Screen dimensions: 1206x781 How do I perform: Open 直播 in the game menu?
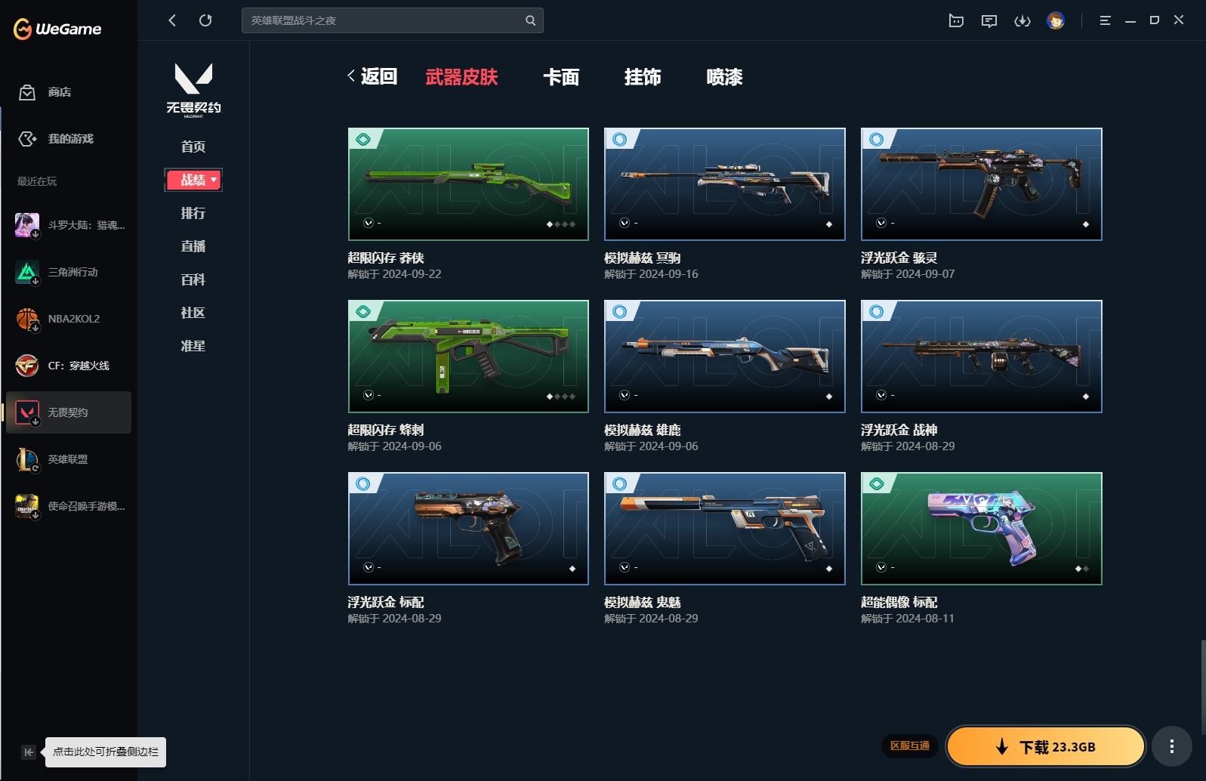[x=193, y=246]
